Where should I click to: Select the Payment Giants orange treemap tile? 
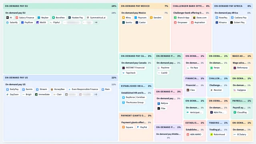click(136, 127)
